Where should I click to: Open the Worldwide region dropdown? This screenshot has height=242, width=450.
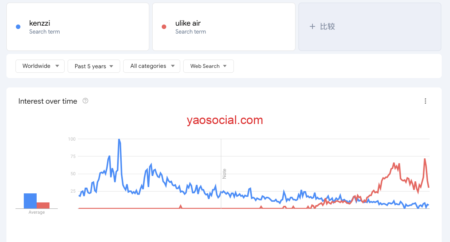[x=40, y=66]
